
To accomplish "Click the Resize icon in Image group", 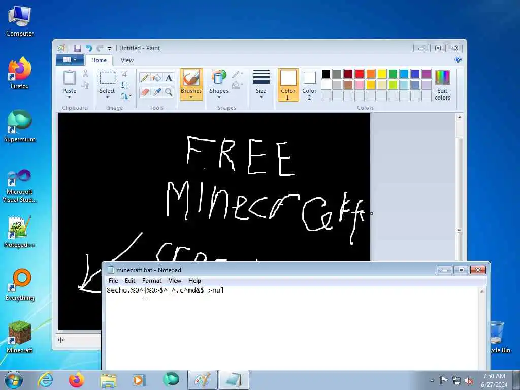I will pyautogui.click(x=124, y=85).
